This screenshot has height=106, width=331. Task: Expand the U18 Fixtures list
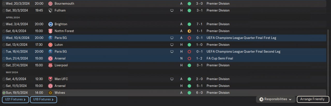coord(43,99)
